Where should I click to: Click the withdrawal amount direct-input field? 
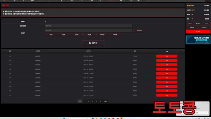pyautogui.click(x=89, y=31)
